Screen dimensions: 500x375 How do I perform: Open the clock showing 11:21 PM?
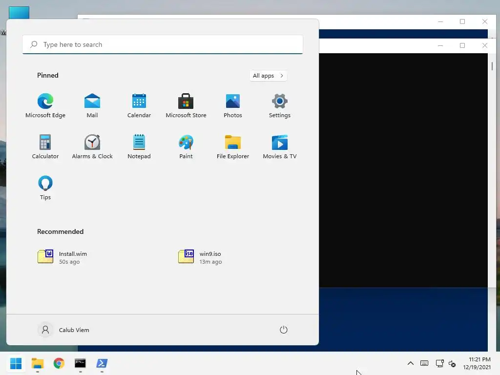click(x=477, y=363)
